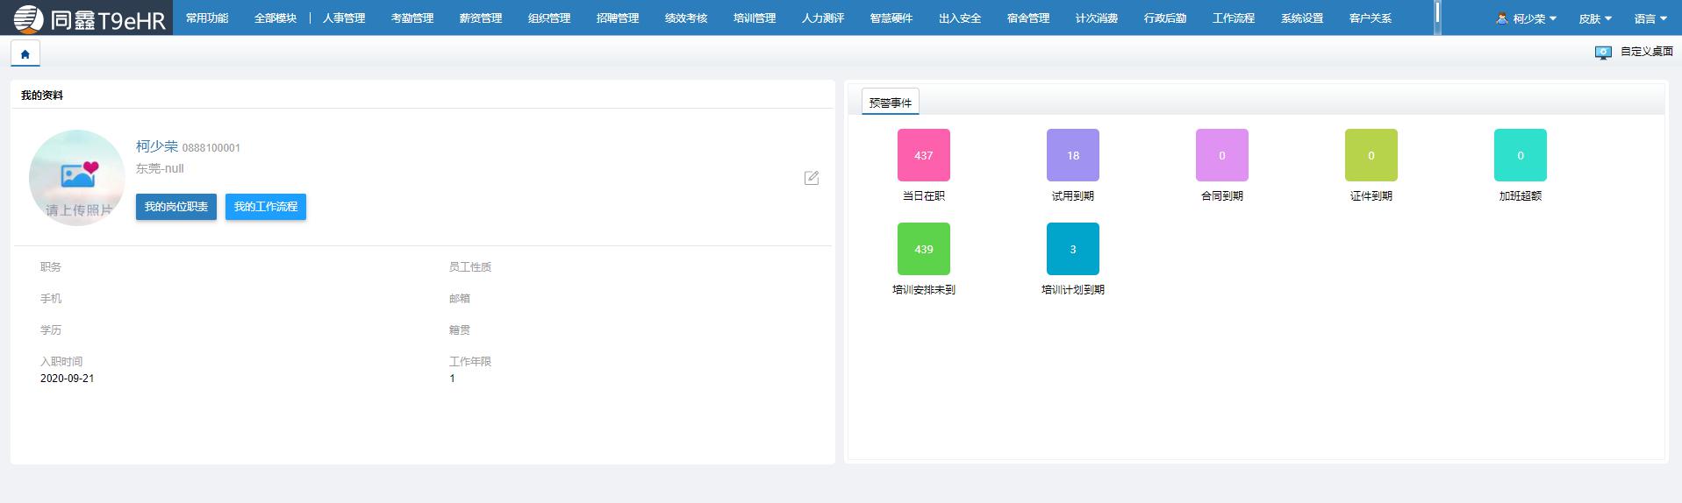Open the 考勤管理 menu
This screenshot has width=1682, height=503.
(412, 18)
